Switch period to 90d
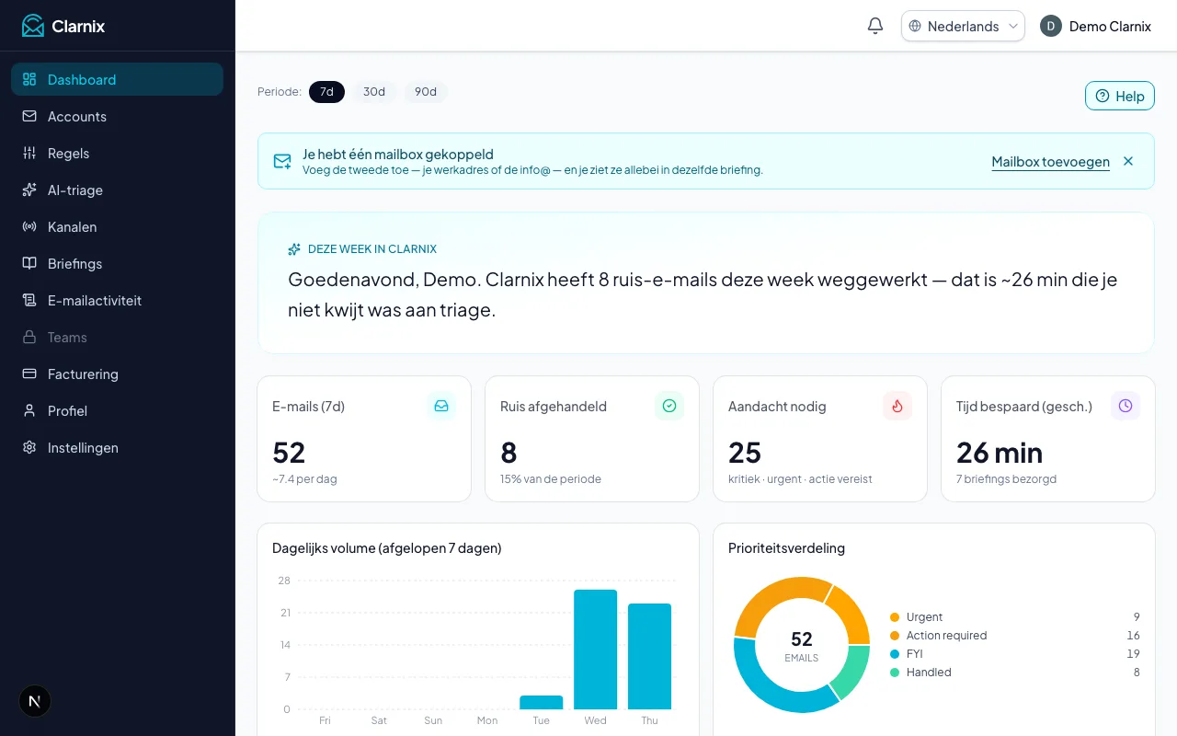The width and height of the screenshot is (1177, 736). pos(426,92)
